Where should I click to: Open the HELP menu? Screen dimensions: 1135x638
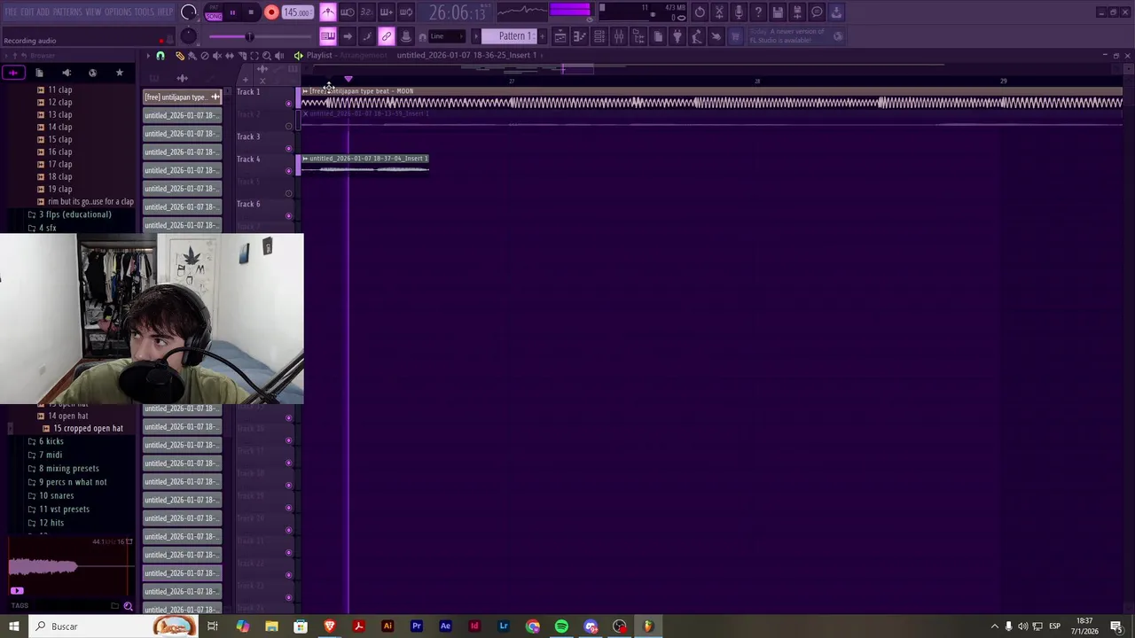166,12
